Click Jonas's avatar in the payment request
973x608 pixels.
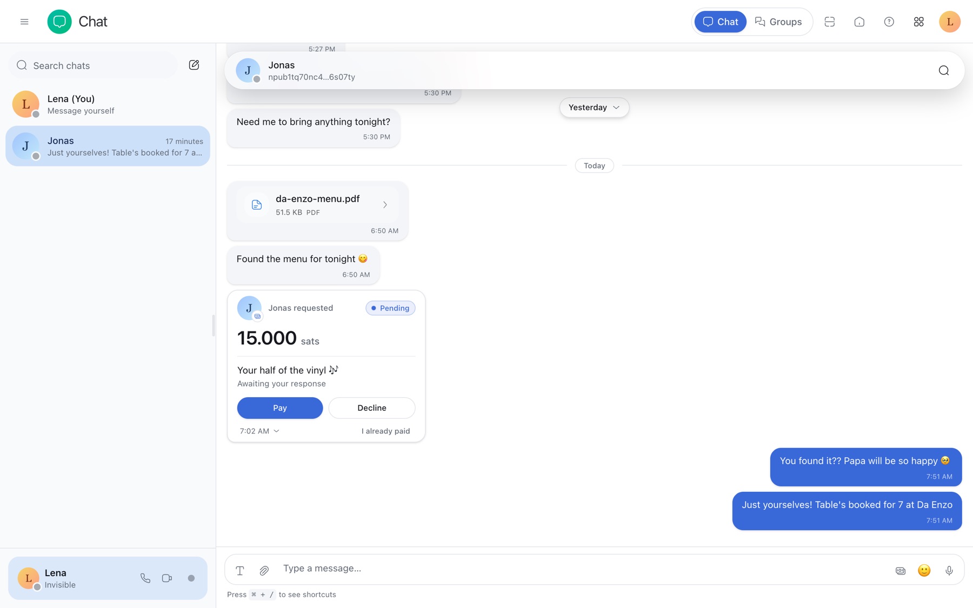click(x=249, y=308)
